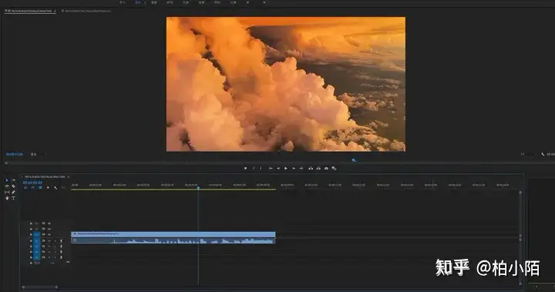Click the timeline playhead marker

point(198,188)
